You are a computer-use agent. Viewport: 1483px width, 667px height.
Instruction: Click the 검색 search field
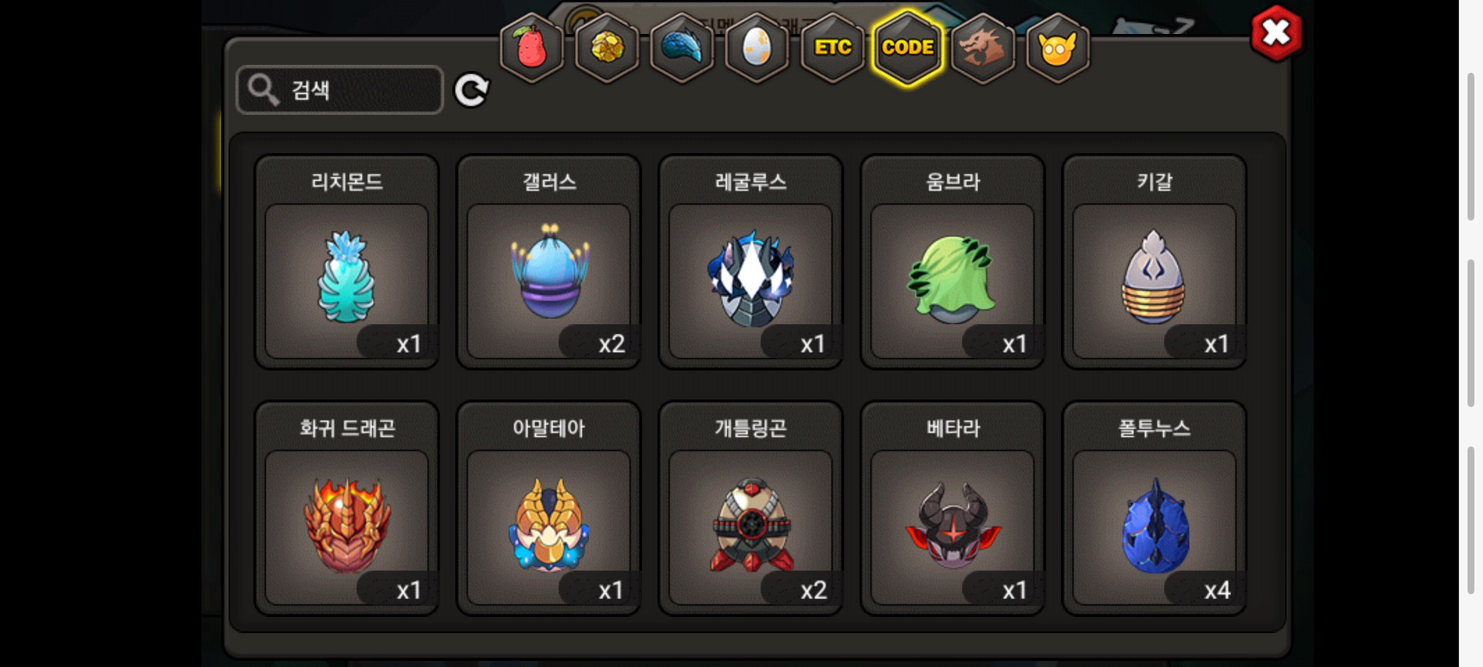point(340,90)
